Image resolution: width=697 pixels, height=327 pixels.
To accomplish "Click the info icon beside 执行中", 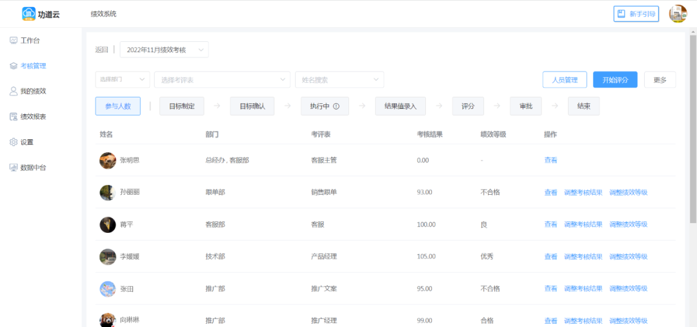I will [x=336, y=106].
